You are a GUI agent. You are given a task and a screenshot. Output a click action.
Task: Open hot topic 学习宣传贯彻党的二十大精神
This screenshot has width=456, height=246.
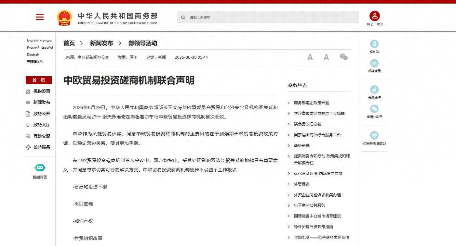pos(319,114)
